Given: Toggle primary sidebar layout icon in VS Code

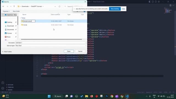Looking at the screenshot, I should pyautogui.click(x=150, y=2).
